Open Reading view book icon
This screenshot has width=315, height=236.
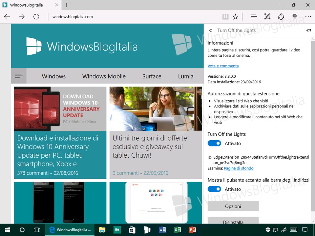pos(225,17)
